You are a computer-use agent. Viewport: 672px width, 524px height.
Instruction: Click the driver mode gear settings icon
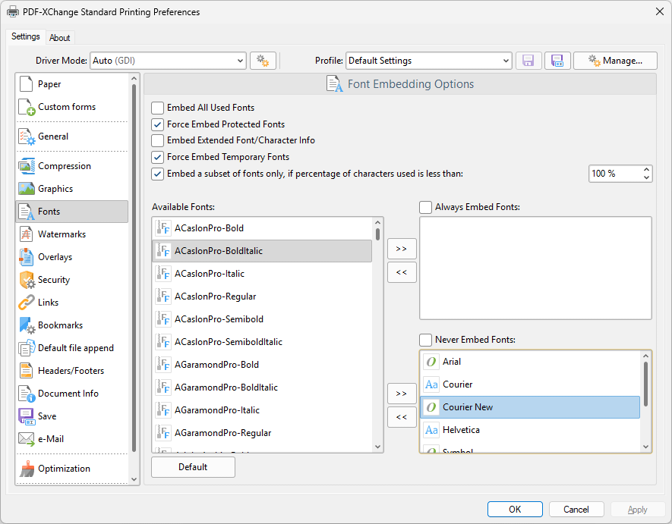[263, 61]
